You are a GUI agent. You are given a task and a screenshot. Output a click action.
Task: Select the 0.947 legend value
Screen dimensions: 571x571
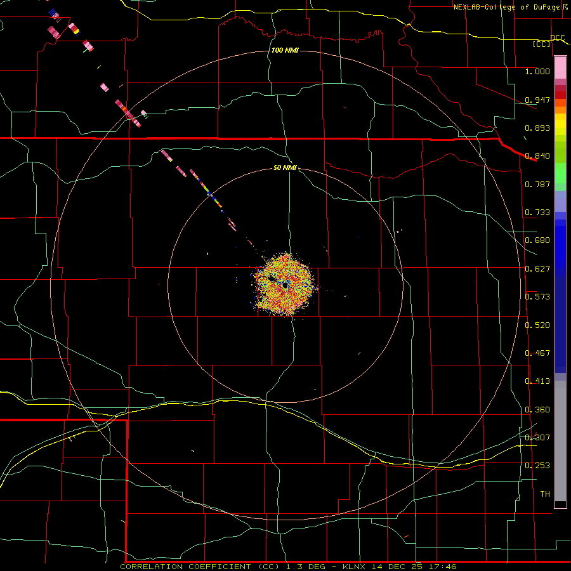pyautogui.click(x=537, y=100)
